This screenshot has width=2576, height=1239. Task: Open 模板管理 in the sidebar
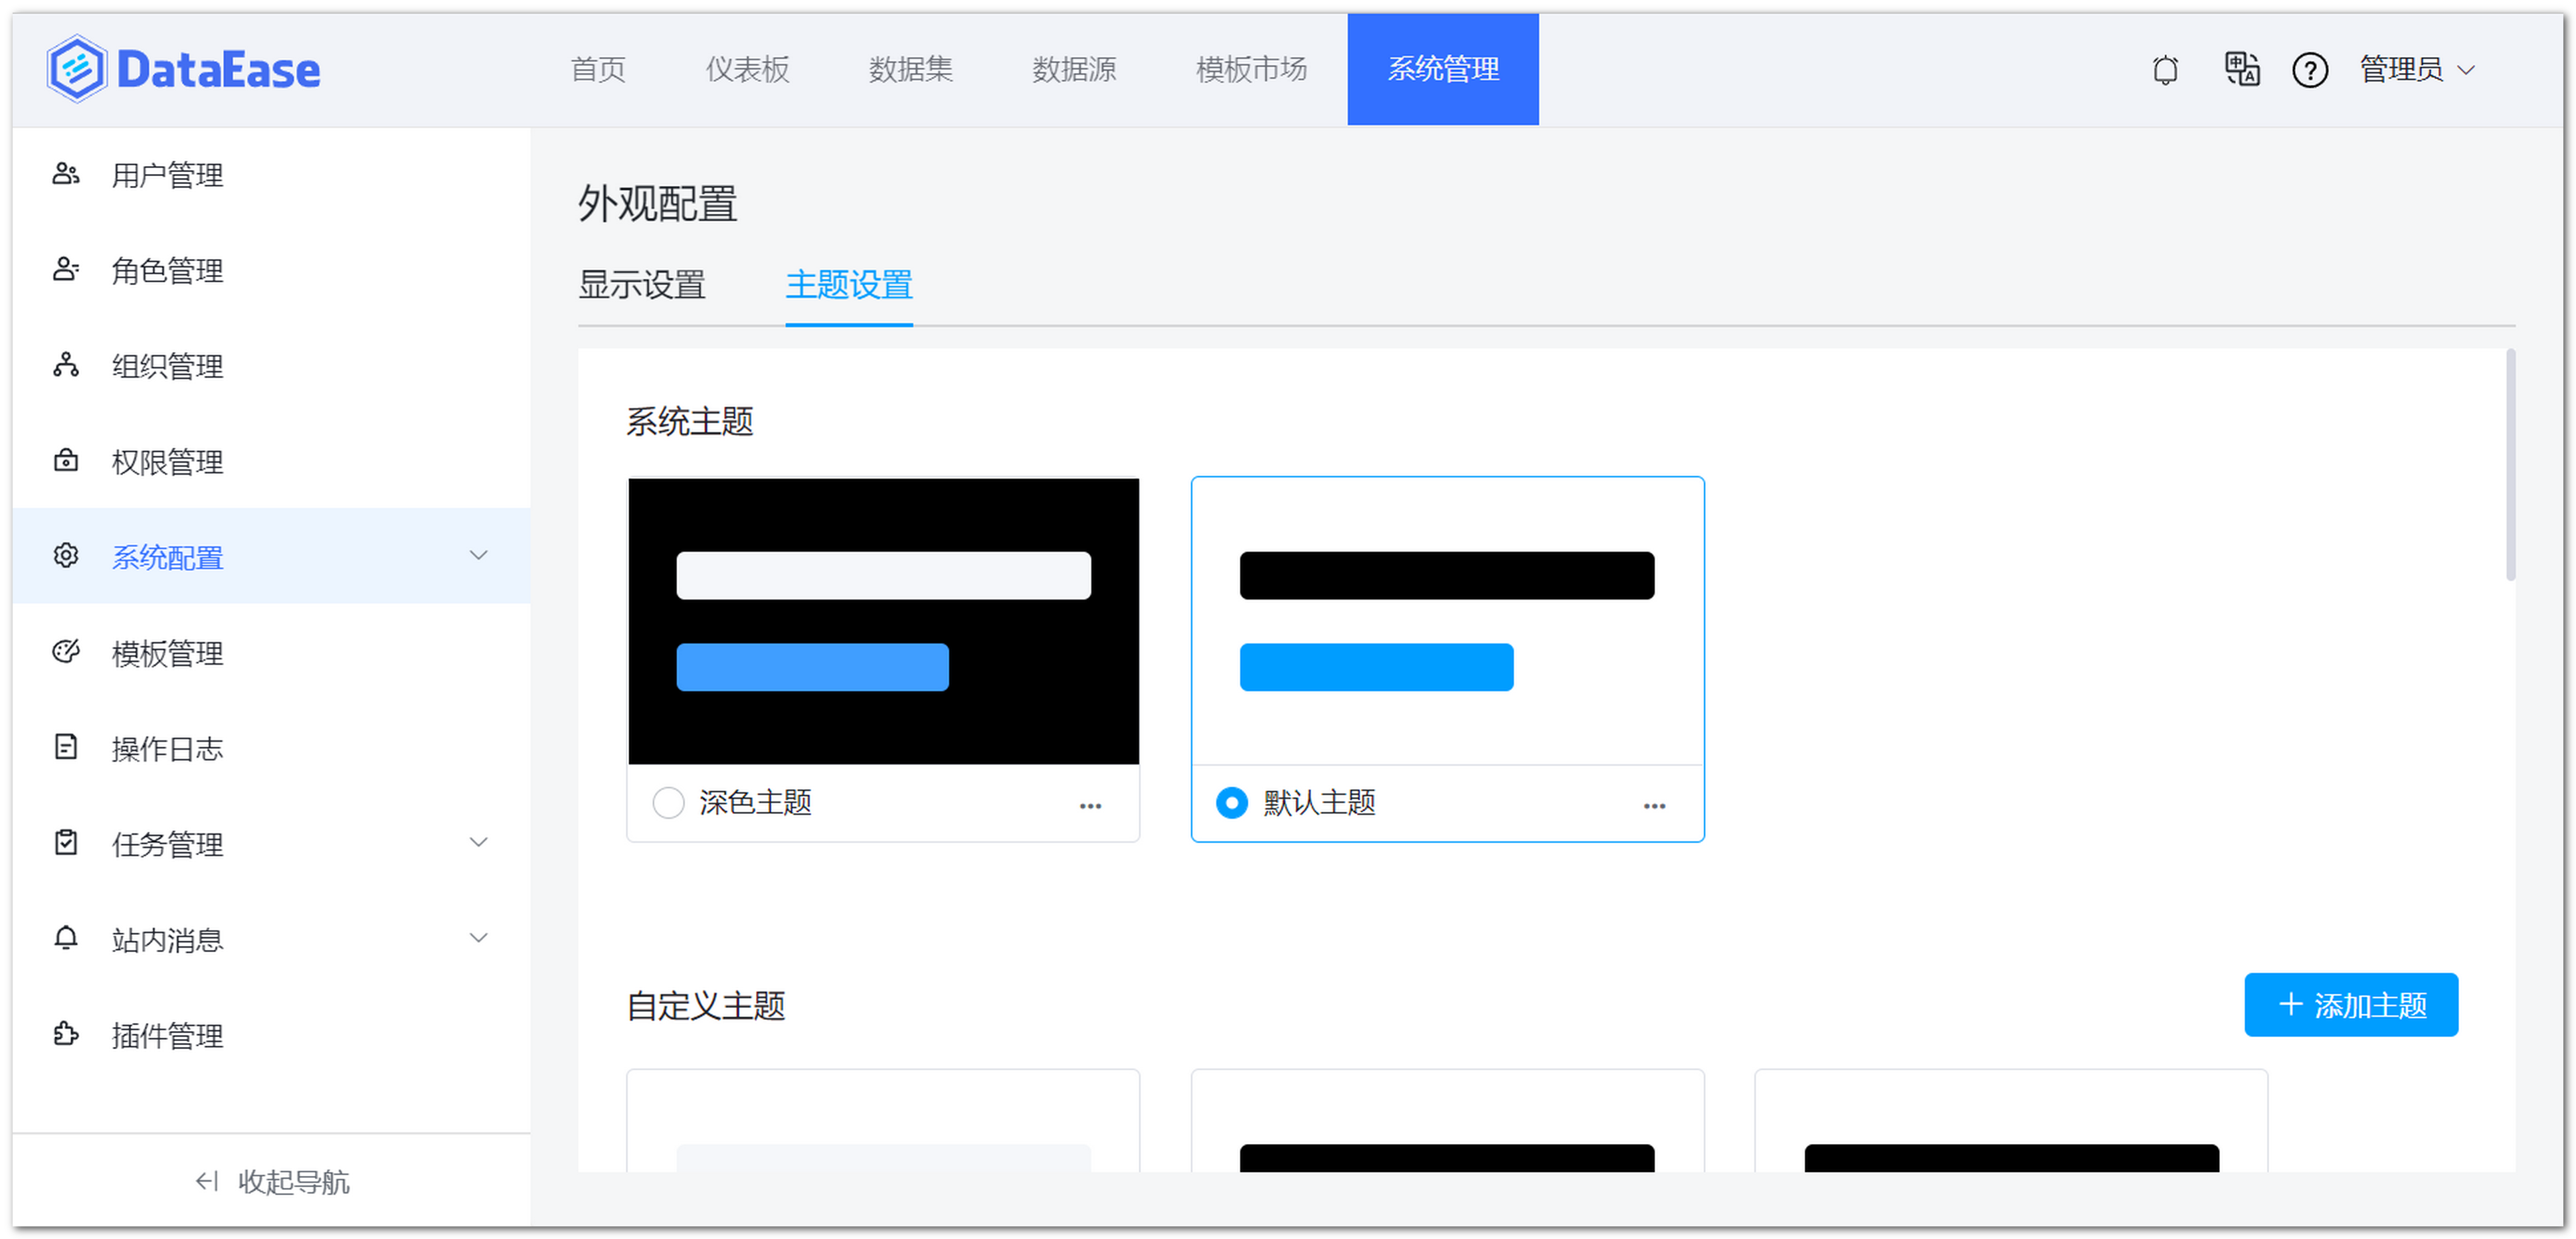tap(271, 651)
